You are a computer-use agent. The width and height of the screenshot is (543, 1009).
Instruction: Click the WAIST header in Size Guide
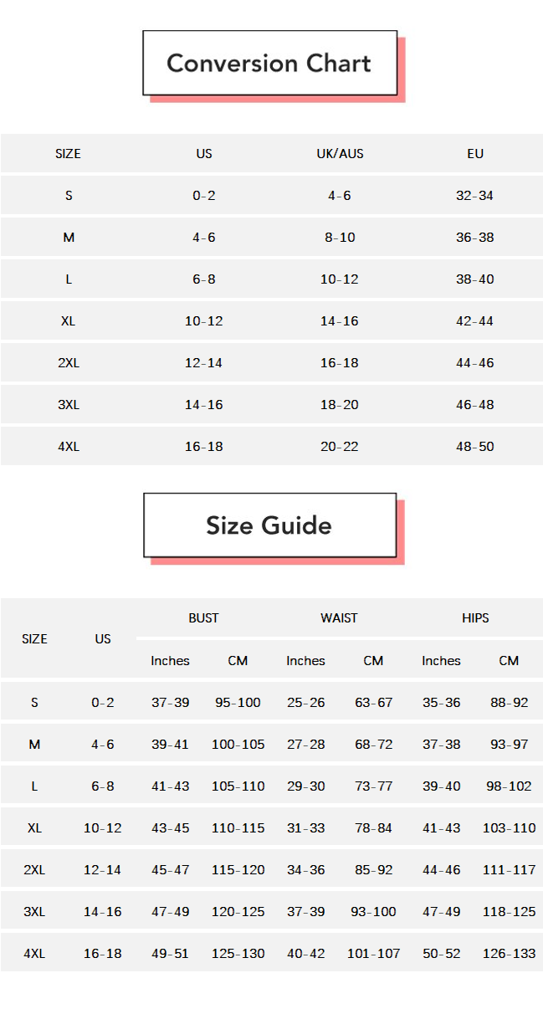pos(339,618)
